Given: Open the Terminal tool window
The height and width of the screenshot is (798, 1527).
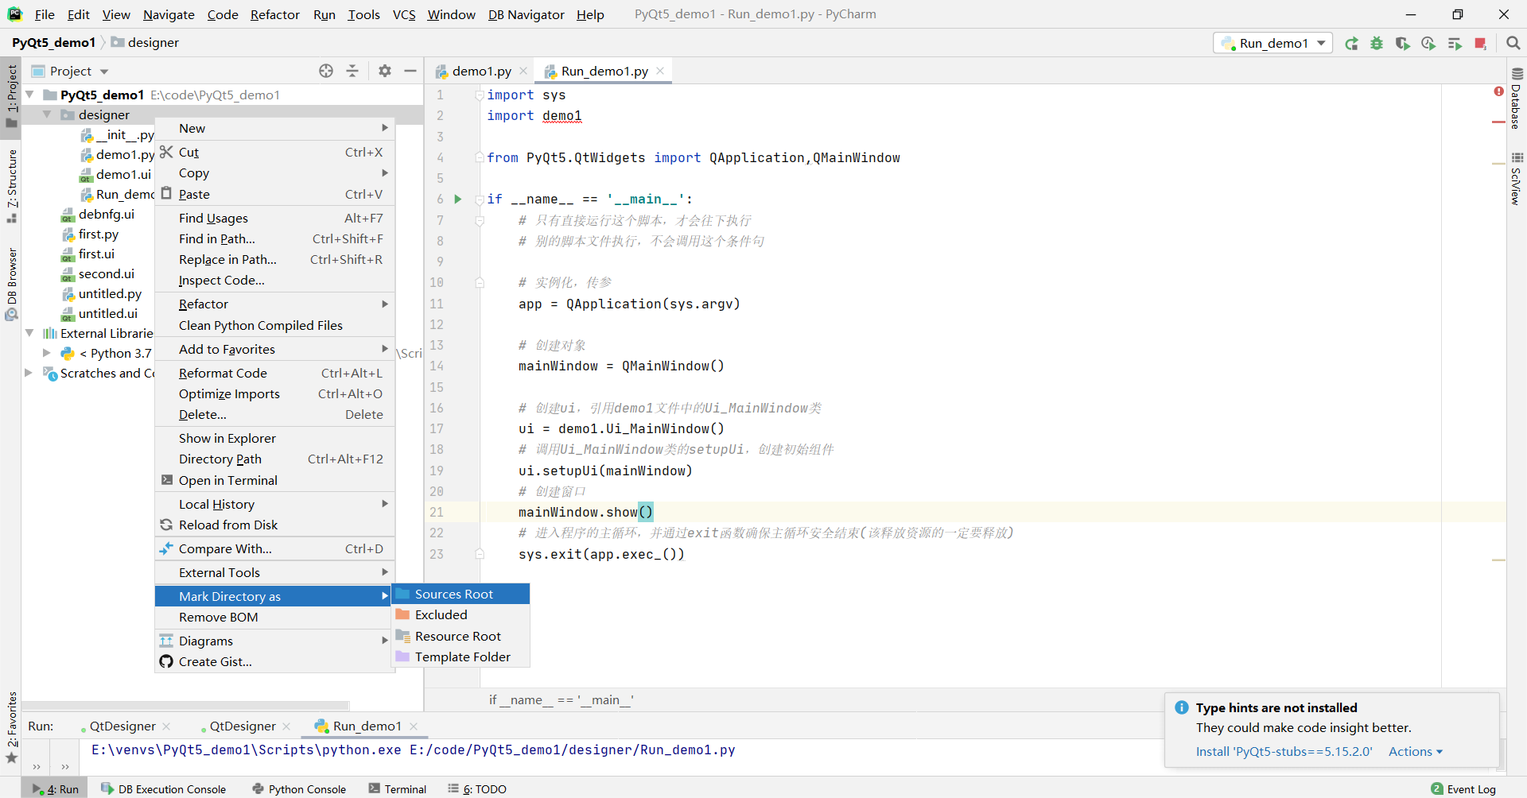Looking at the screenshot, I should click(398, 788).
